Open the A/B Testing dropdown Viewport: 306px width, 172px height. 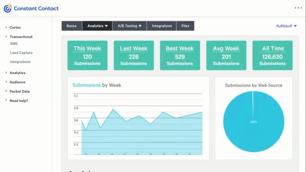click(x=129, y=26)
